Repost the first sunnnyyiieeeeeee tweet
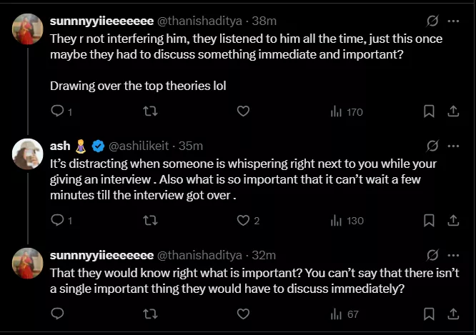The image size is (476, 335). point(150,111)
